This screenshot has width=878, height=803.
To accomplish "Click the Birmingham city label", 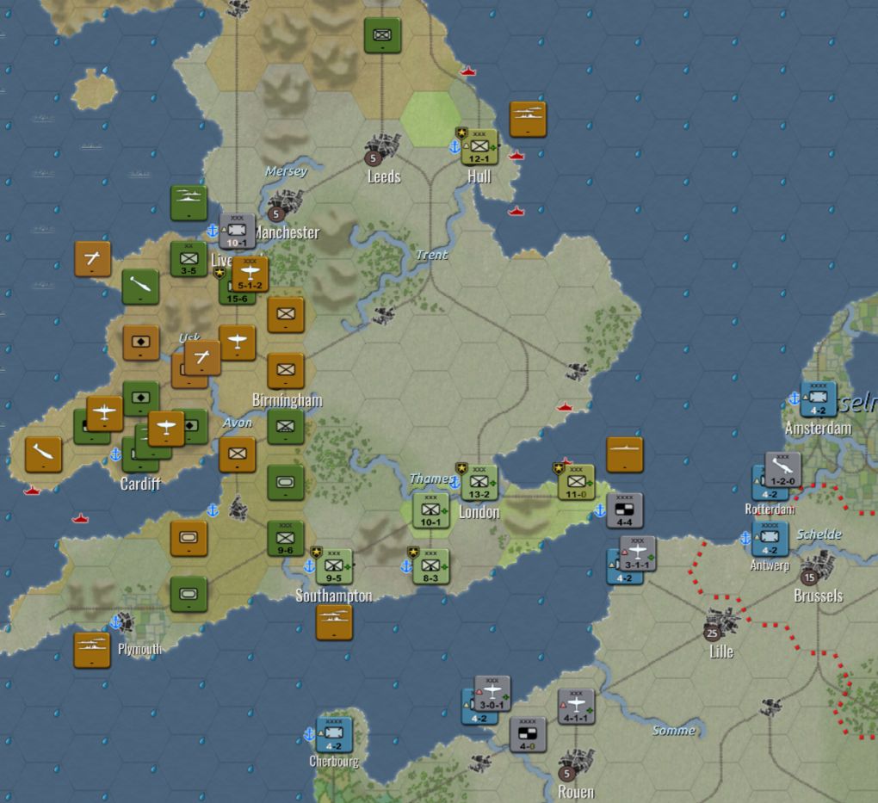I will [288, 400].
